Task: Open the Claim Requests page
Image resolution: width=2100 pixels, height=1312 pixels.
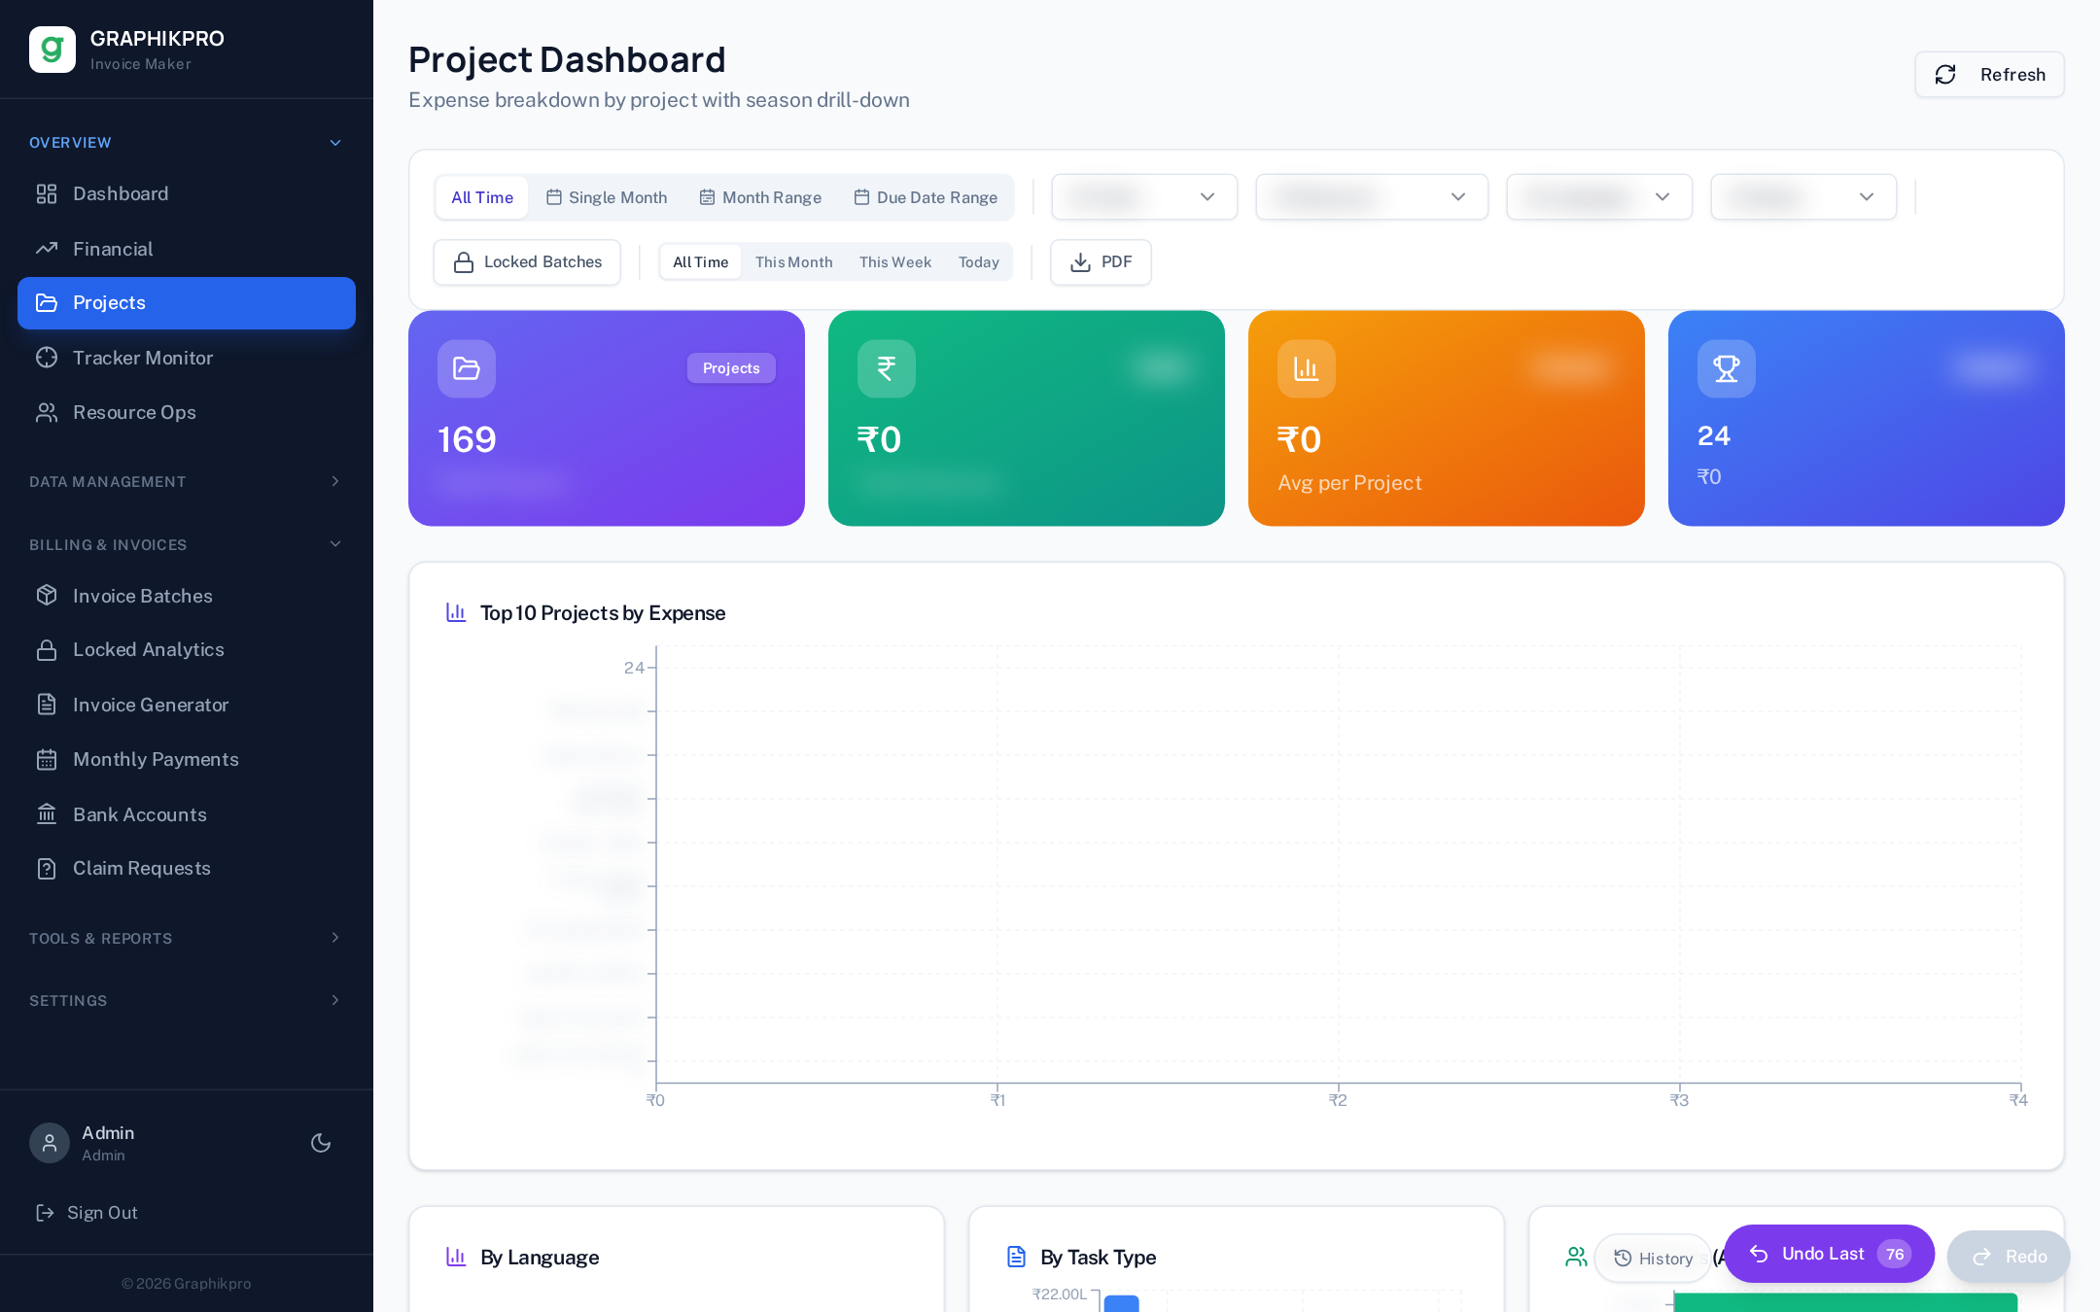Action: click(x=187, y=868)
